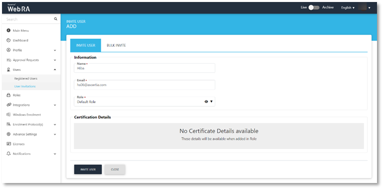Image resolution: width=383 pixels, height=189 pixels.
Task: Click the Notifications bell icon
Action: click(8, 153)
